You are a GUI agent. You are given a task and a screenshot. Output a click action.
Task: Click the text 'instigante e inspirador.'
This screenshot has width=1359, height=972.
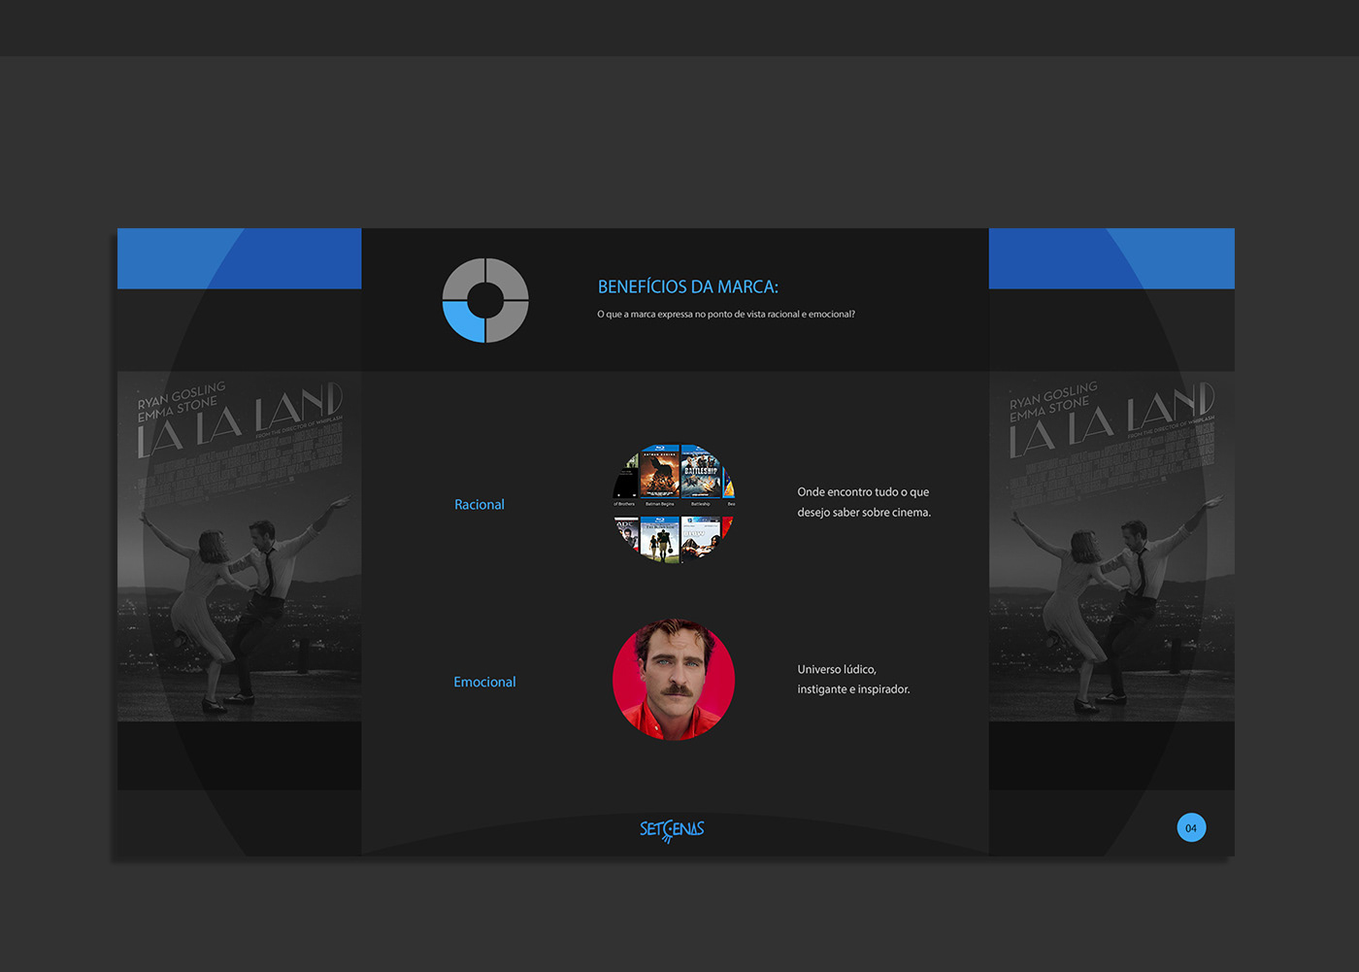coord(853,689)
